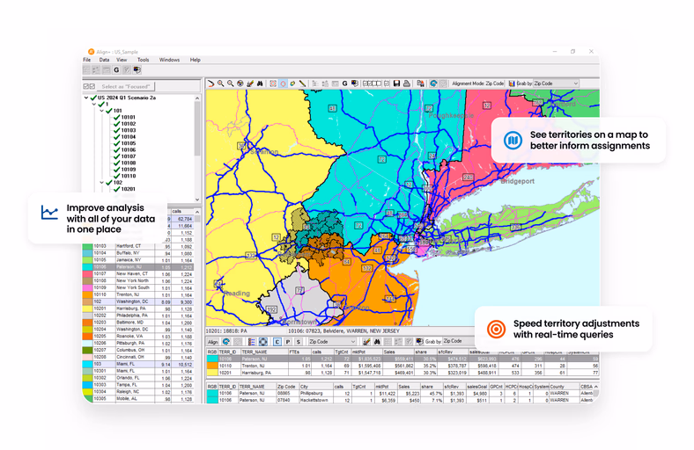Toggle the checkmark for territory 10201

(116, 189)
